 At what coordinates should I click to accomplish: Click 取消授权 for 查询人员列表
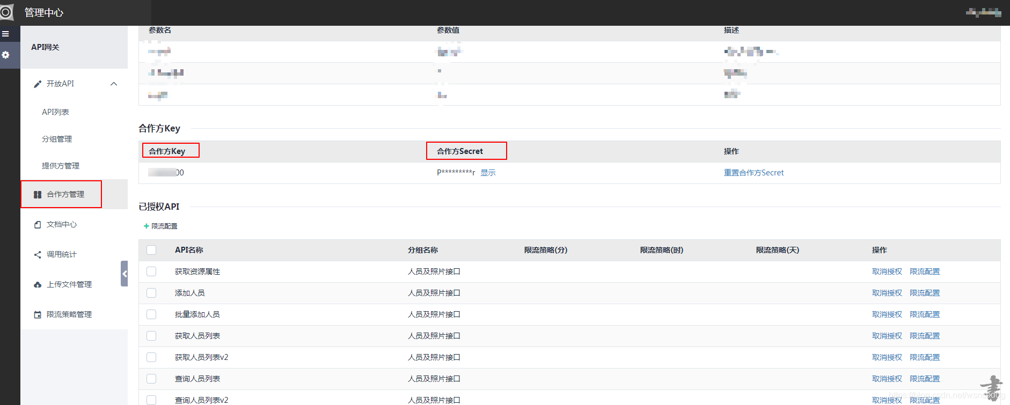[887, 379]
